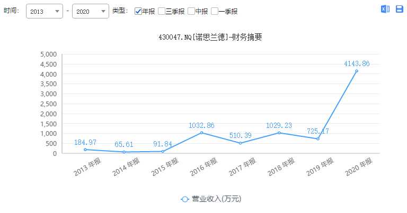Viewport: 407px width, 213px height.
Task: Uncheck the 年报 checkbox
Action: [138, 12]
